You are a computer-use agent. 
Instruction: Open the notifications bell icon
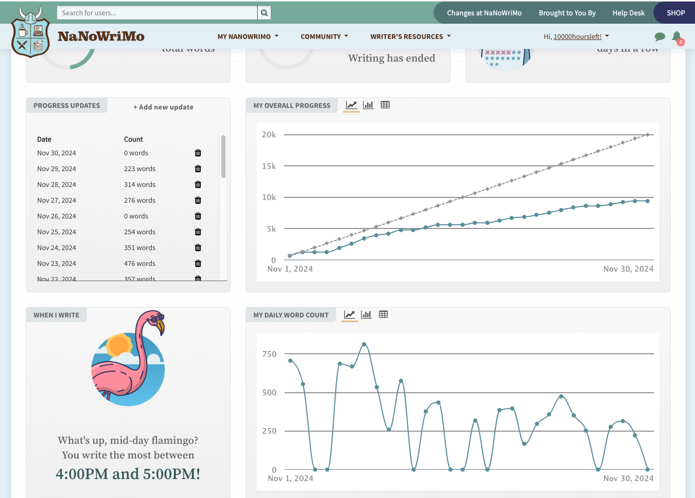[x=677, y=36]
